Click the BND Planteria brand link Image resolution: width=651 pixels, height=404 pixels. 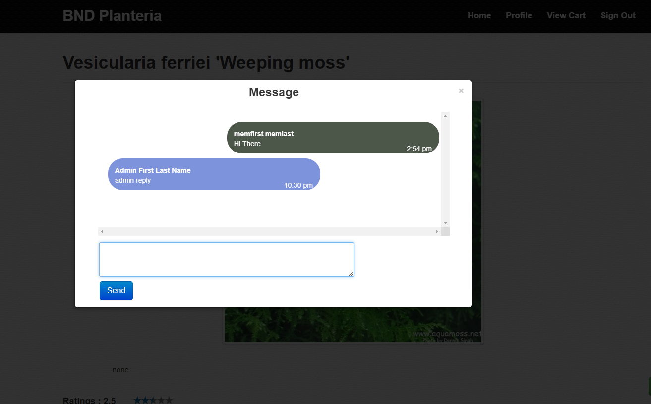click(112, 16)
